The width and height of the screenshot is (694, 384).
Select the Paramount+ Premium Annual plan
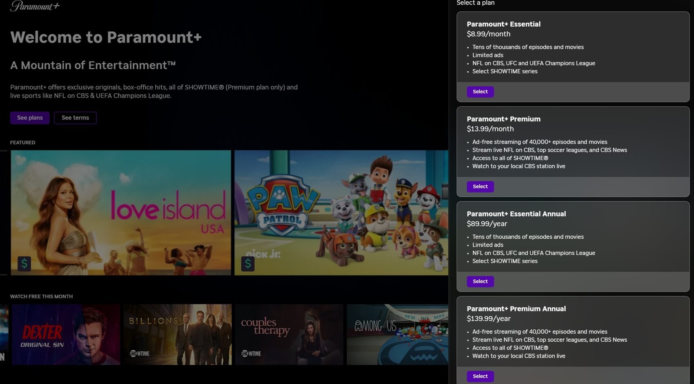tap(480, 376)
